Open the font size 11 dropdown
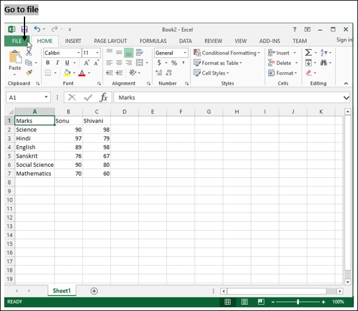 (97, 53)
